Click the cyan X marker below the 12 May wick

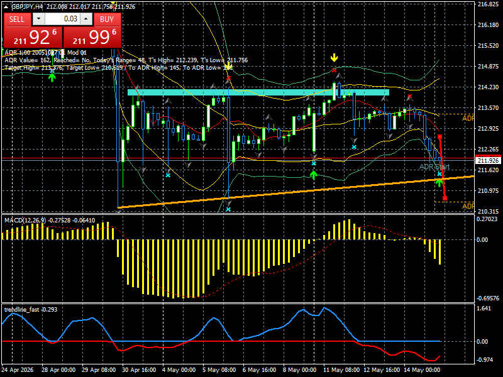(x=354, y=147)
